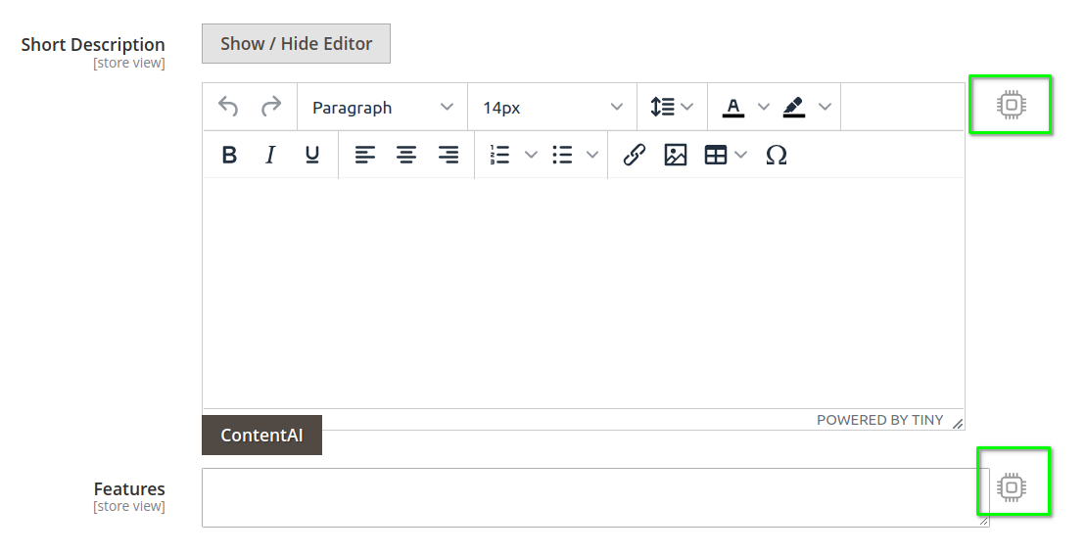Click the Undo arrow in editor toolbar
The height and width of the screenshot is (553, 1086).
[228, 107]
